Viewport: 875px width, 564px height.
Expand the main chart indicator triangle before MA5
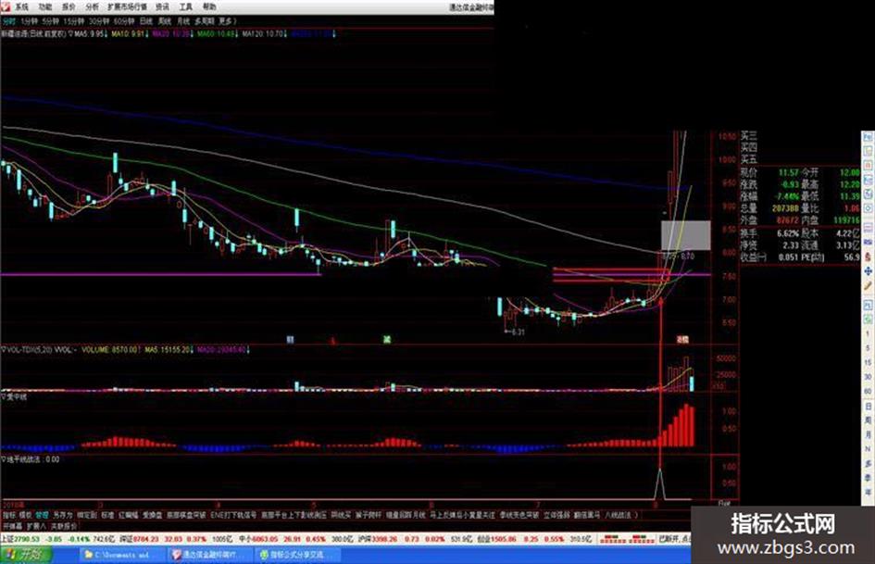(x=70, y=34)
